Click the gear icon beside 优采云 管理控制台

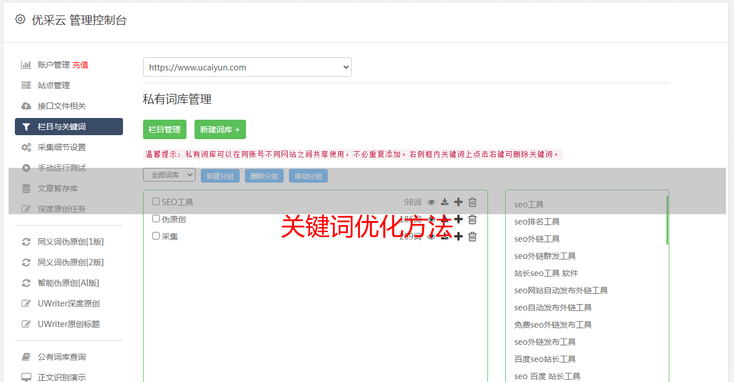pyautogui.click(x=20, y=19)
